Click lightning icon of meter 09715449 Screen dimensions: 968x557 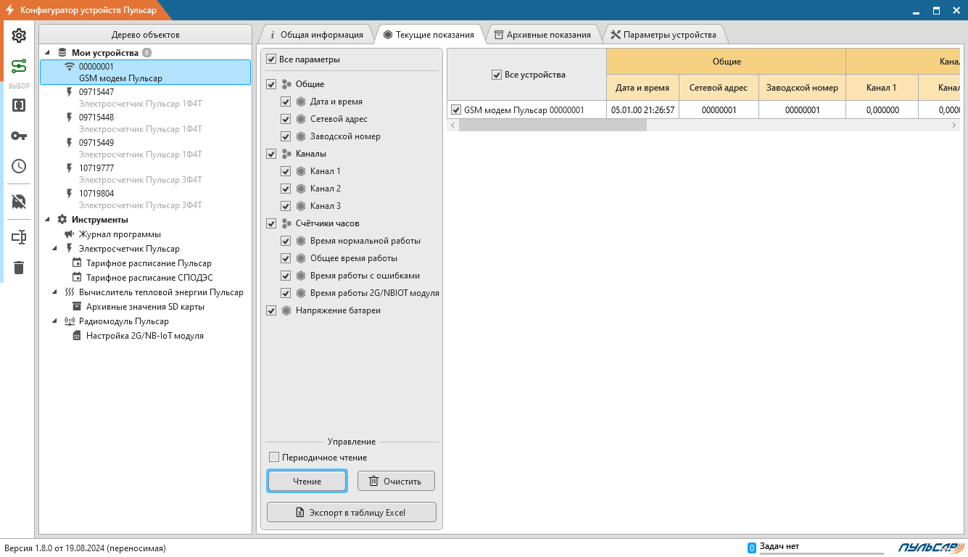pos(70,143)
